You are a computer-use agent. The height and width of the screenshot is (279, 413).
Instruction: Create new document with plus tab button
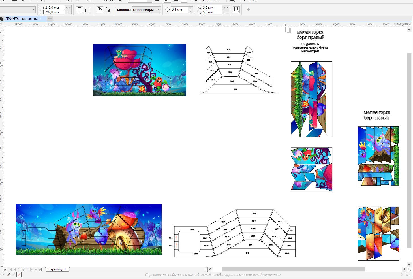(50, 19)
